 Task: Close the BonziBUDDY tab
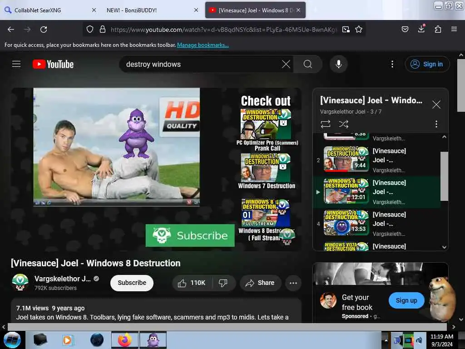tap(196, 10)
